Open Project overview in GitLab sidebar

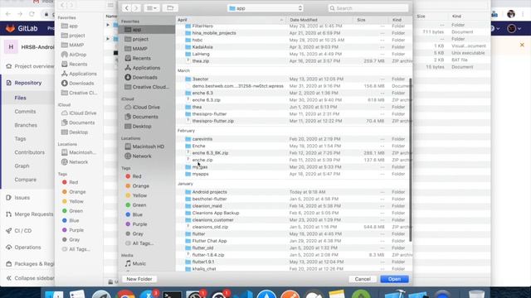click(34, 66)
